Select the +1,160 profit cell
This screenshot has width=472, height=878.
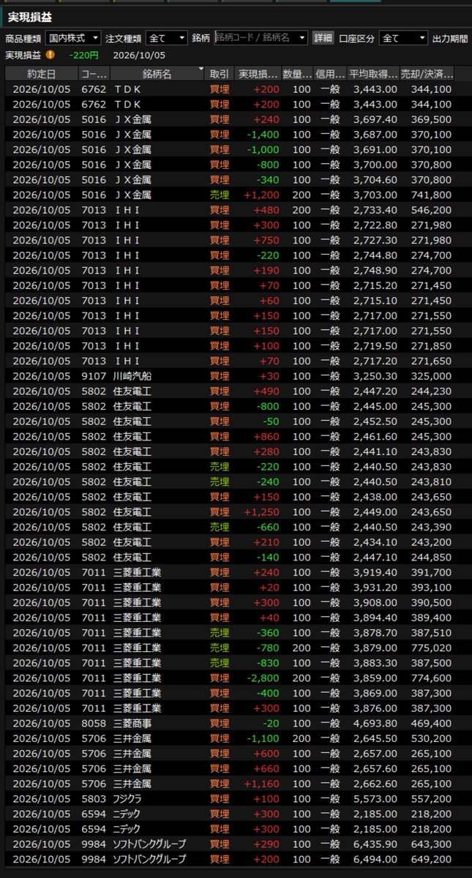[262, 783]
